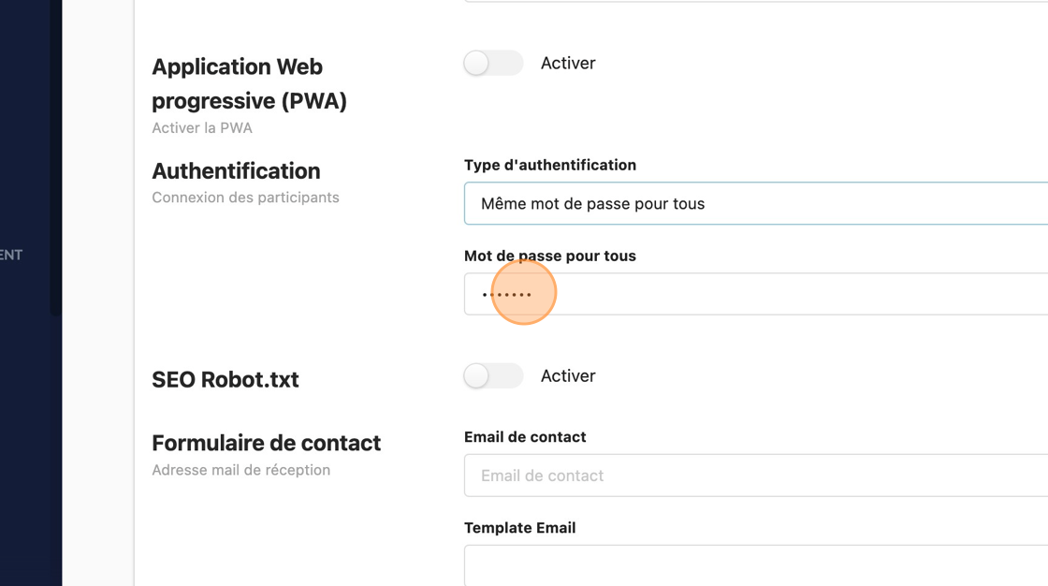The height and width of the screenshot is (586, 1048).
Task: Enable the PWA toggle switch
Action: (493, 64)
